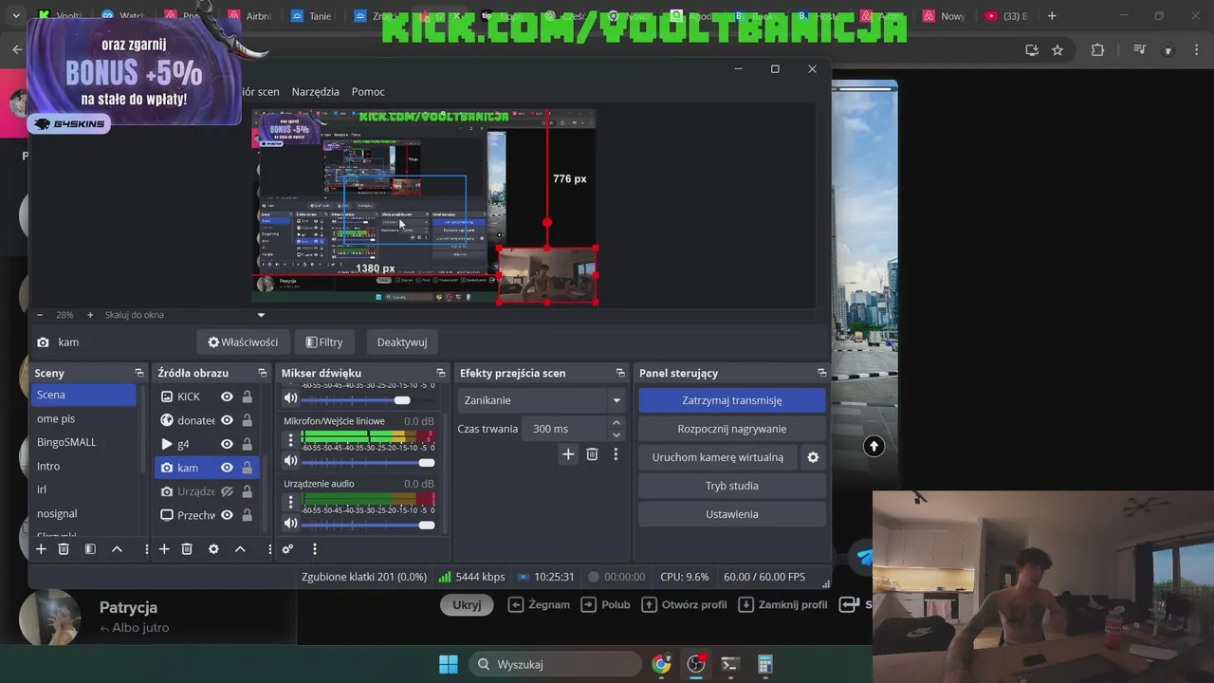Image resolution: width=1214 pixels, height=683 pixels.
Task: Add a scene transition with plus icon
Action: point(568,454)
